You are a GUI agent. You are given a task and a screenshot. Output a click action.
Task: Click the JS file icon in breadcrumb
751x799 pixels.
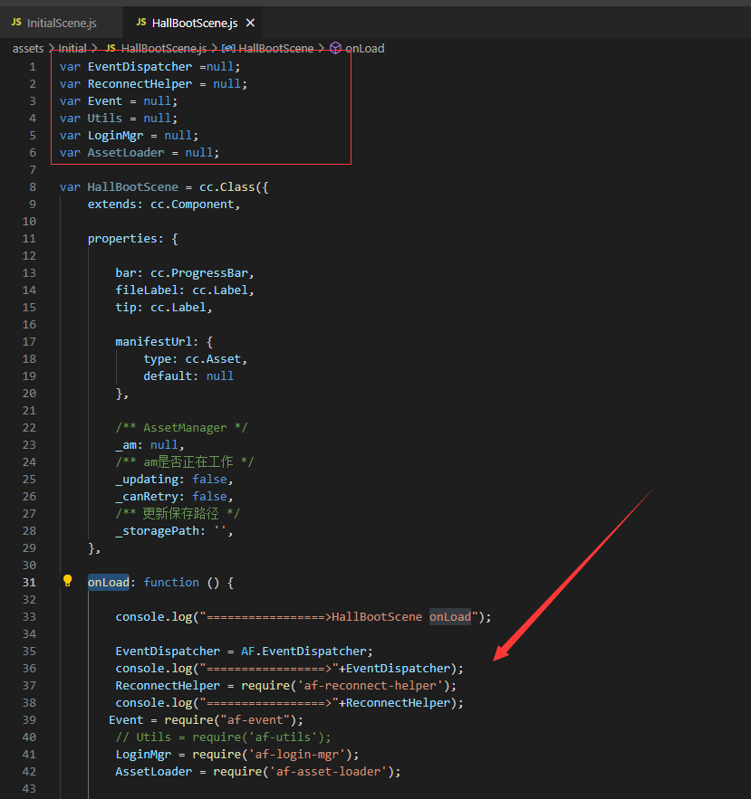[x=111, y=48]
